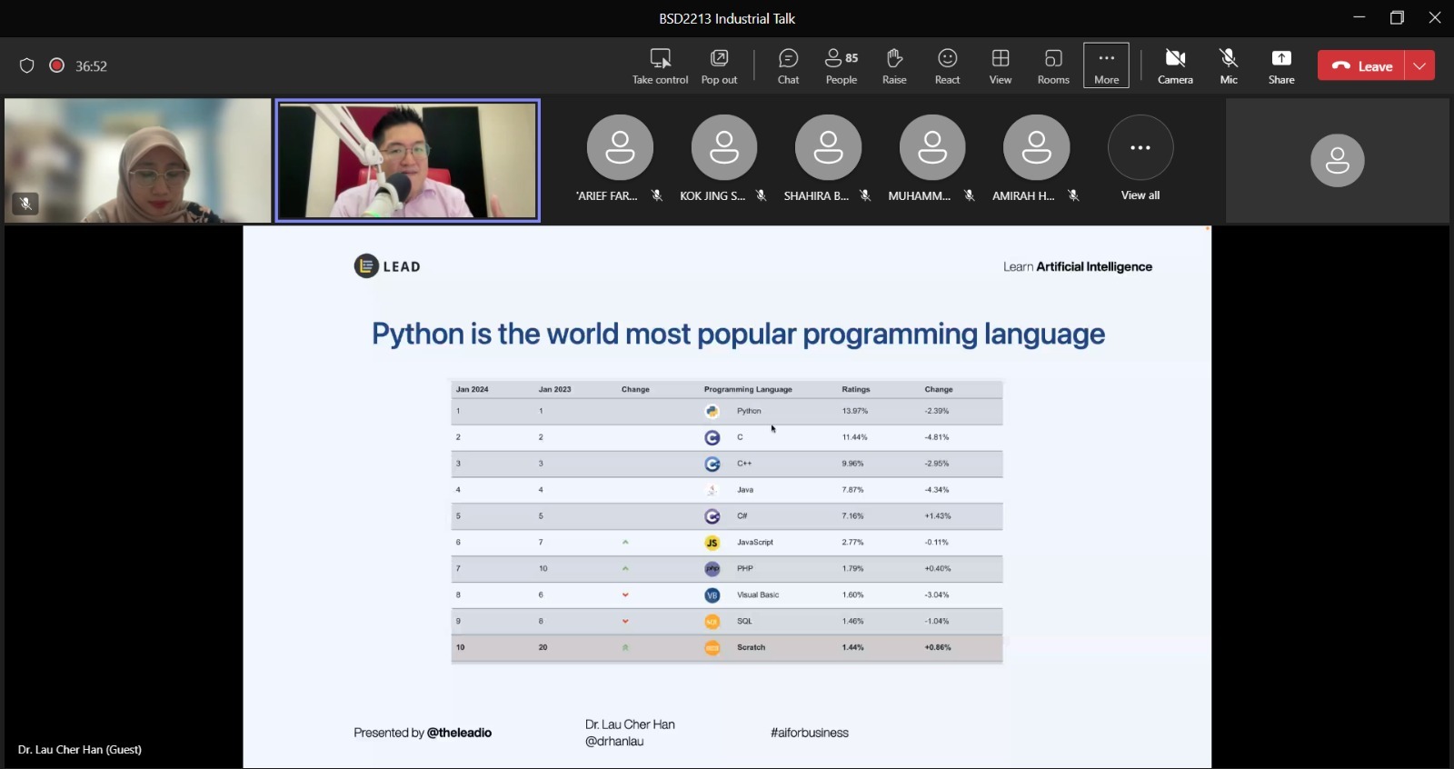Select AMIRAH H... participant avatar

(1036, 147)
